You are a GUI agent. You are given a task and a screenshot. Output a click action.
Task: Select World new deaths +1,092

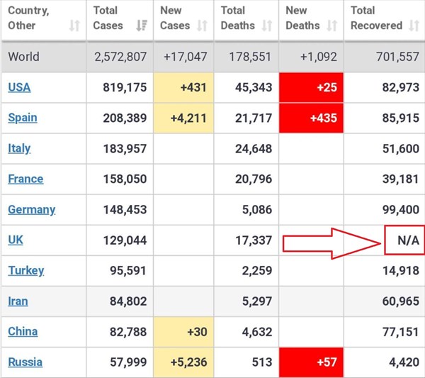319,57
